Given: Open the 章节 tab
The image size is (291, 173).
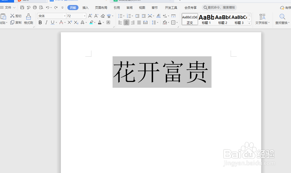Looking at the screenshot, I should (155, 8).
